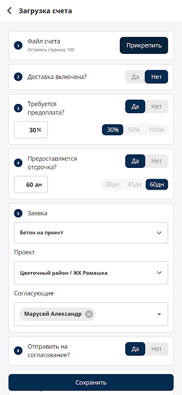This screenshot has width=182, height=395.
Task: Open the Цветочный район / ЖК Ромашка project dropdown
Action: click(91, 273)
